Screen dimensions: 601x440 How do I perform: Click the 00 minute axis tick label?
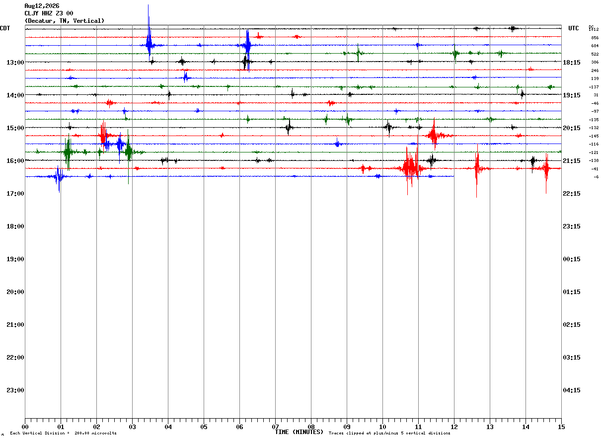(x=25, y=427)
